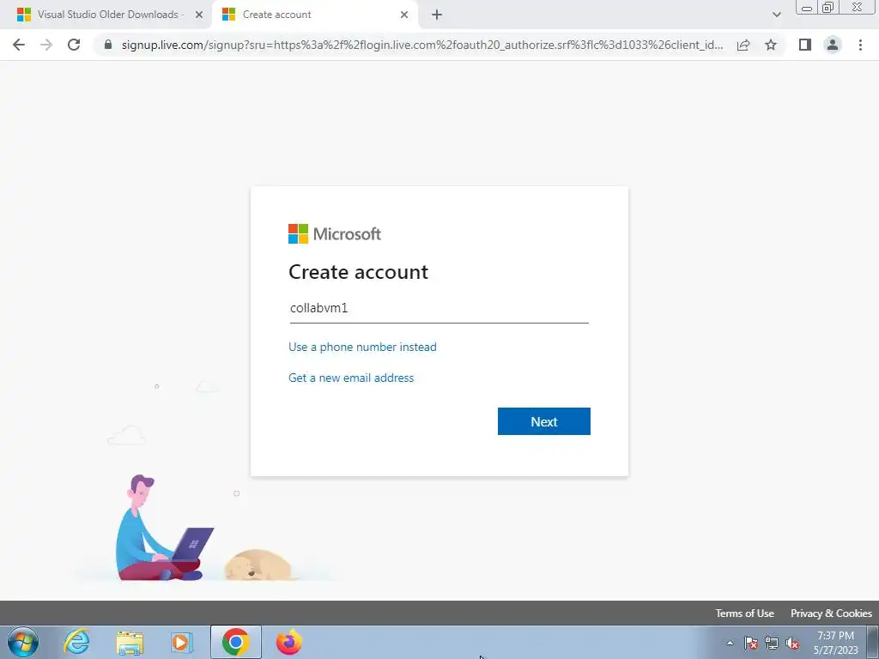This screenshot has width=879, height=659.
Task: Bookmark this page with the star
Action: click(x=771, y=45)
